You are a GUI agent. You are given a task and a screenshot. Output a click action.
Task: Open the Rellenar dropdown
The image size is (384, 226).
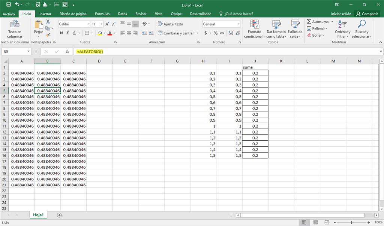tap(317, 28)
